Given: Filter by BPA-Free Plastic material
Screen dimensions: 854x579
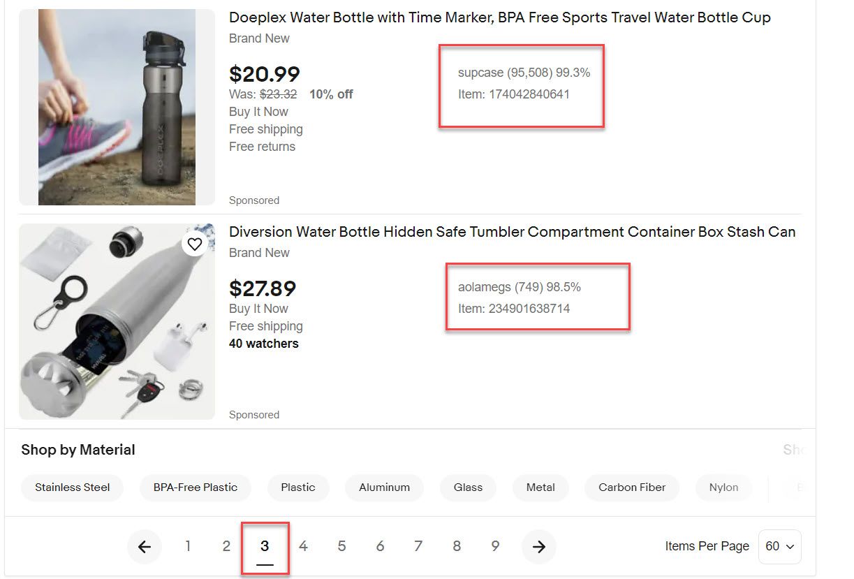Looking at the screenshot, I should 196,488.
